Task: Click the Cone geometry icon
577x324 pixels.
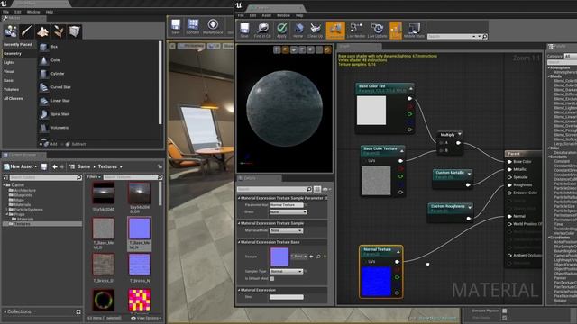Action: tap(44, 60)
